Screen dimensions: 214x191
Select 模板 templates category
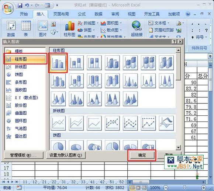click(25, 51)
